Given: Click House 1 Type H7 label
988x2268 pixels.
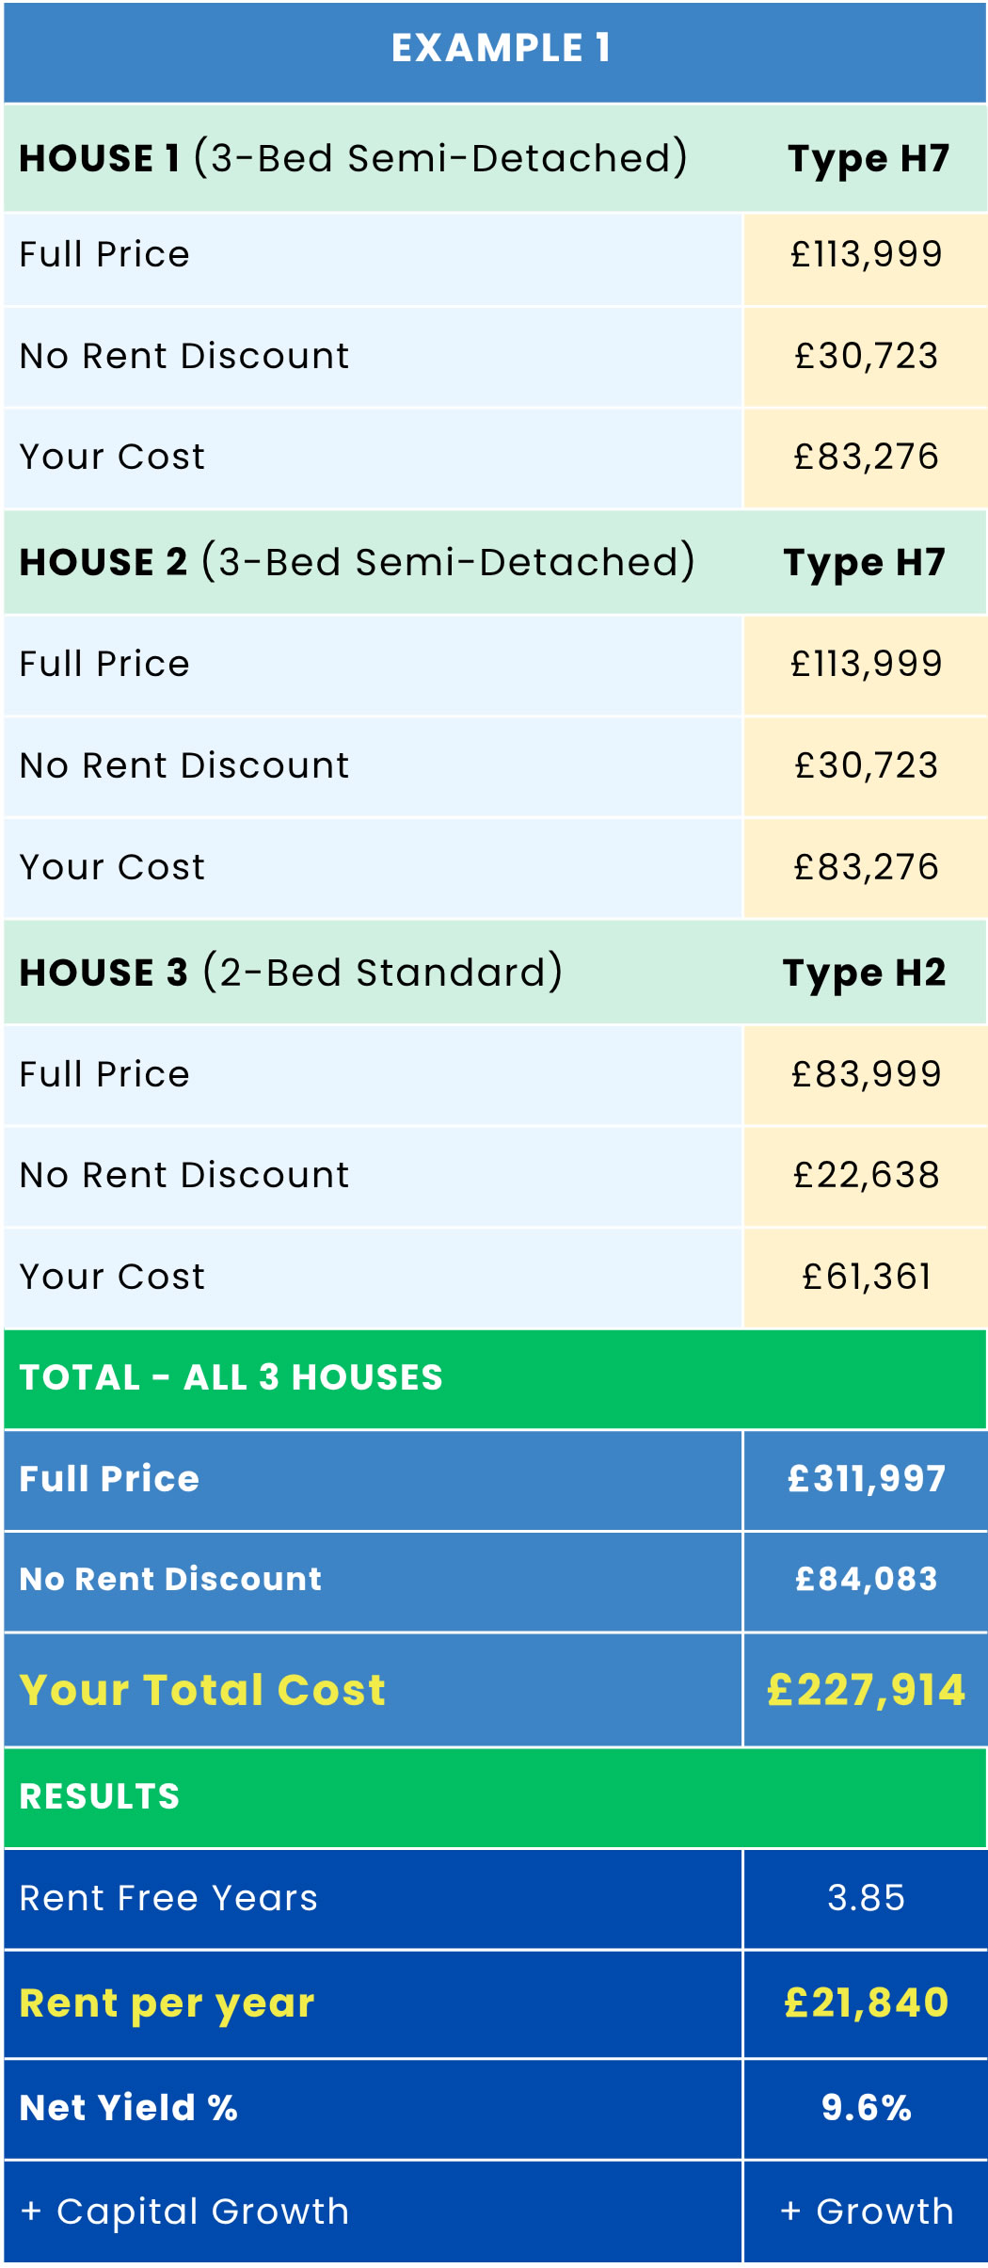Looking at the screenshot, I should 868,158.
